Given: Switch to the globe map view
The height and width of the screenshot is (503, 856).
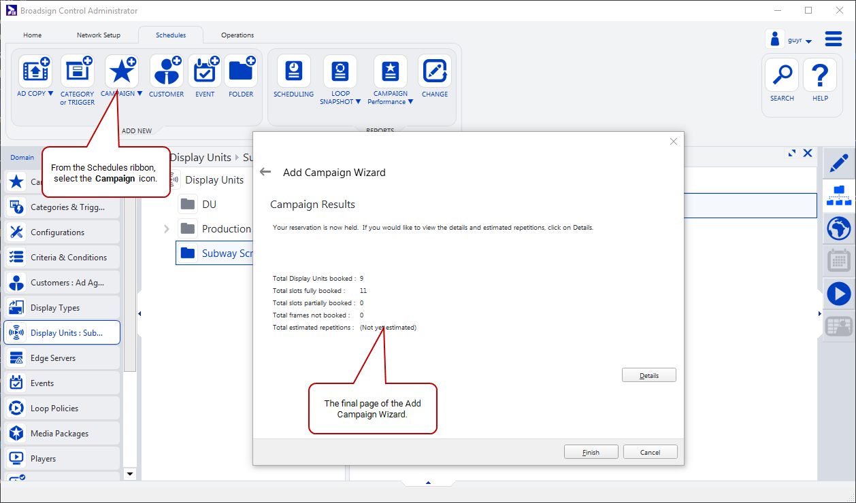Looking at the screenshot, I should click(839, 228).
